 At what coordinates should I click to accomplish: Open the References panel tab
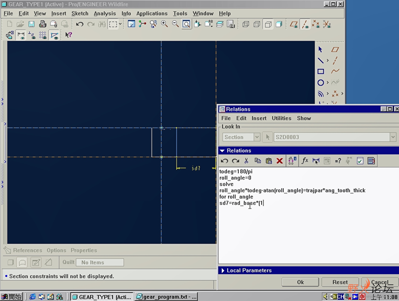pos(27,250)
